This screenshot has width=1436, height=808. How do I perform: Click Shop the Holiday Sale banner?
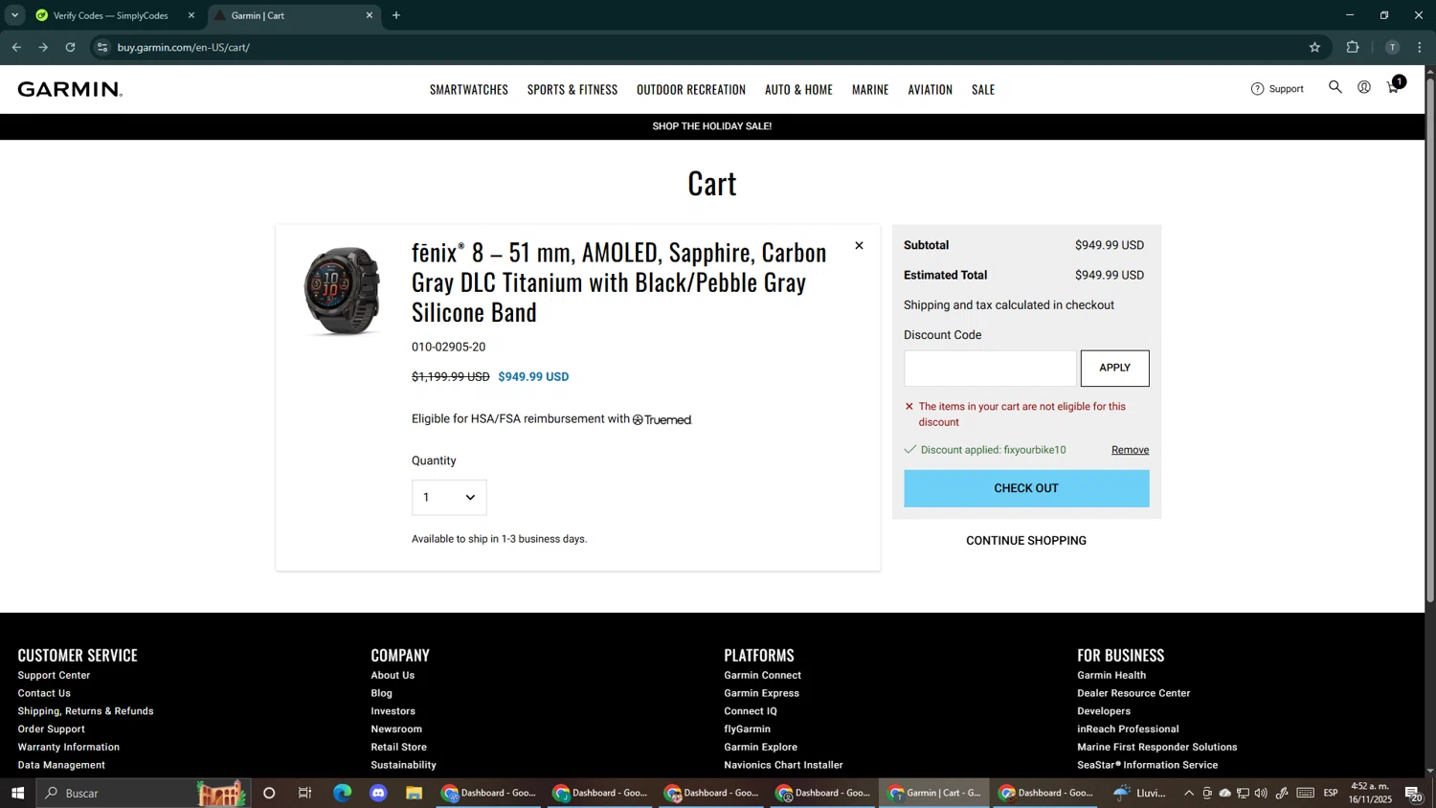[x=712, y=126]
